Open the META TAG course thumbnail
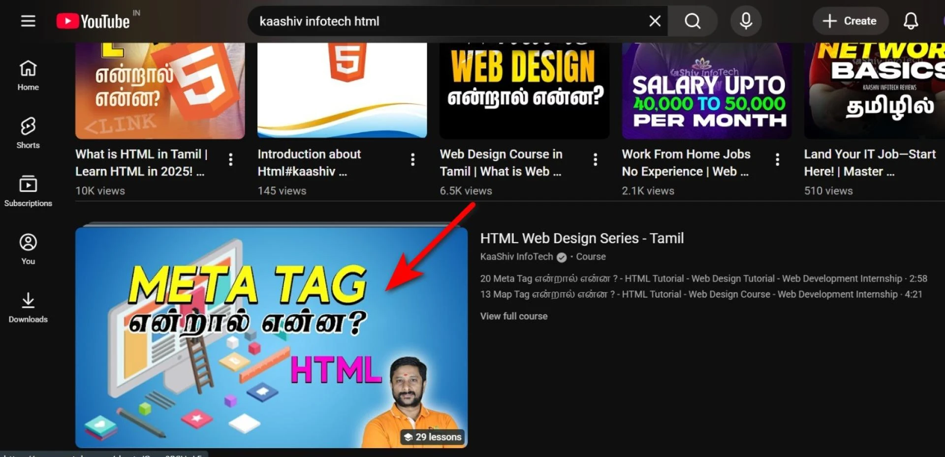 click(271, 337)
